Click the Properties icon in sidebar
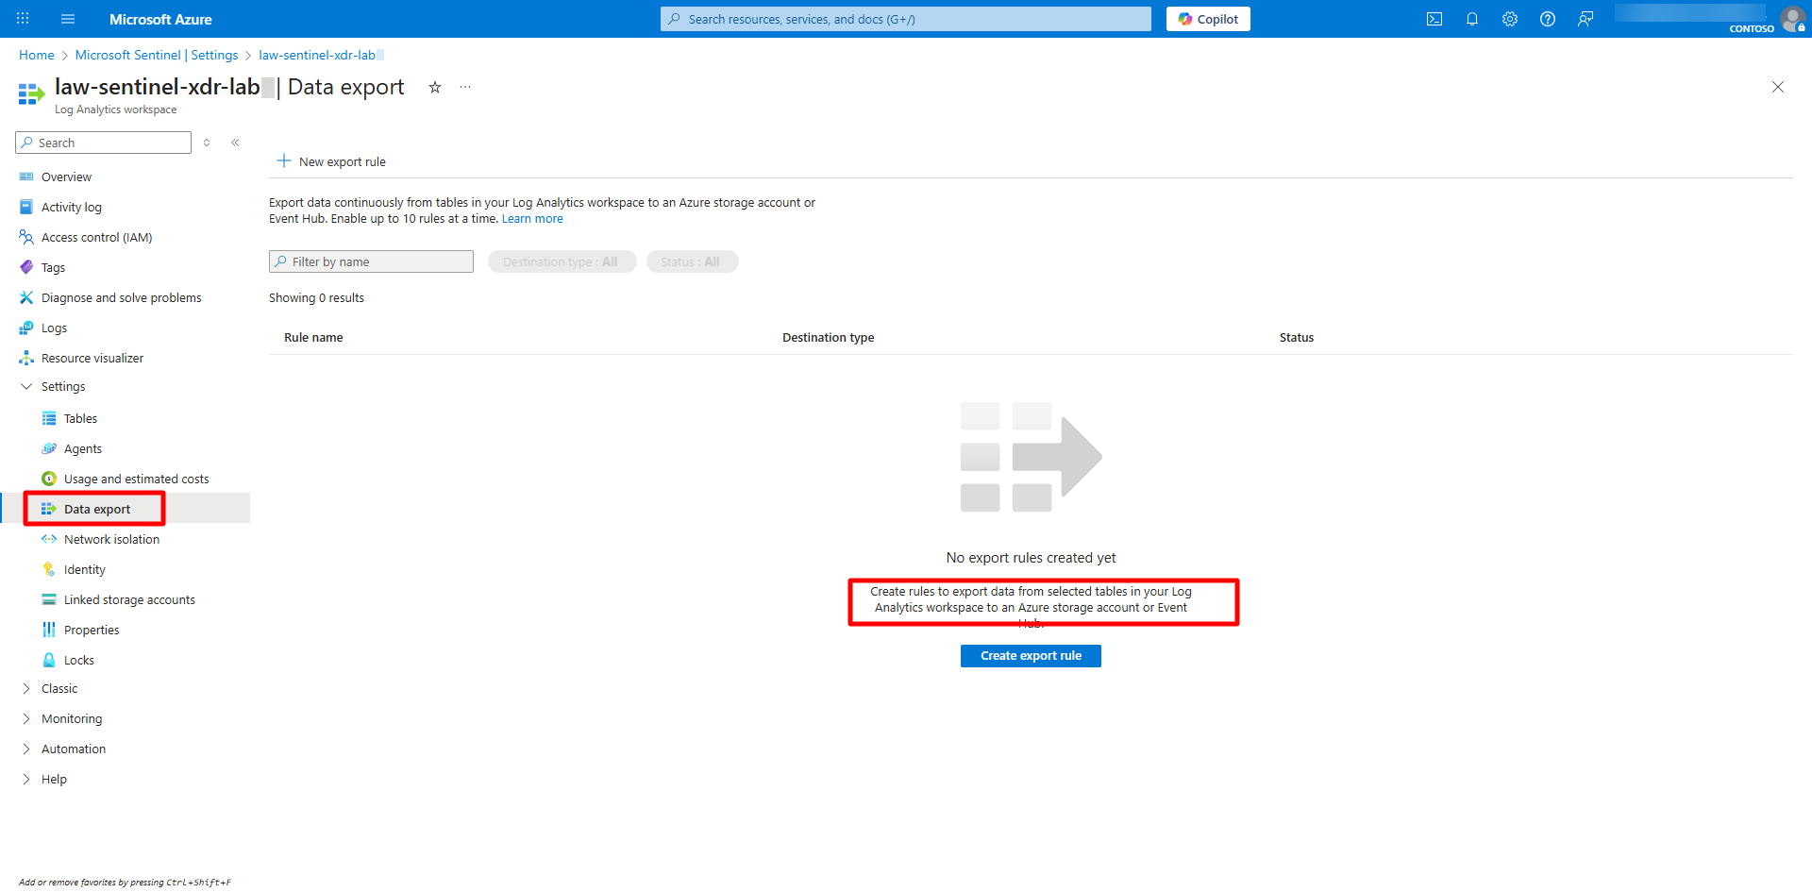1812x892 pixels. 49,630
